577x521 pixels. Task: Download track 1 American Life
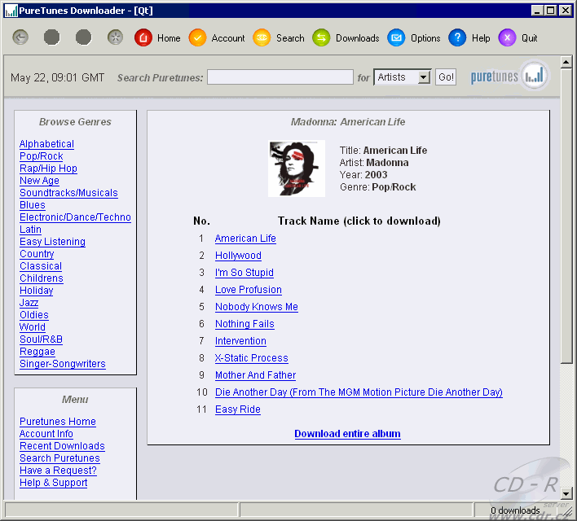pyautogui.click(x=245, y=239)
